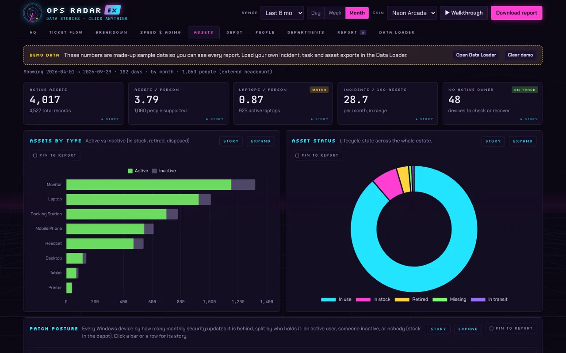This screenshot has width=566, height=353.
Task: Click the green Active legend swatch
Action: [130, 171]
